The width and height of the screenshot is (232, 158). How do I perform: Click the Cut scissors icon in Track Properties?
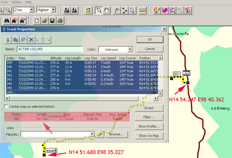click(x=8, y=40)
